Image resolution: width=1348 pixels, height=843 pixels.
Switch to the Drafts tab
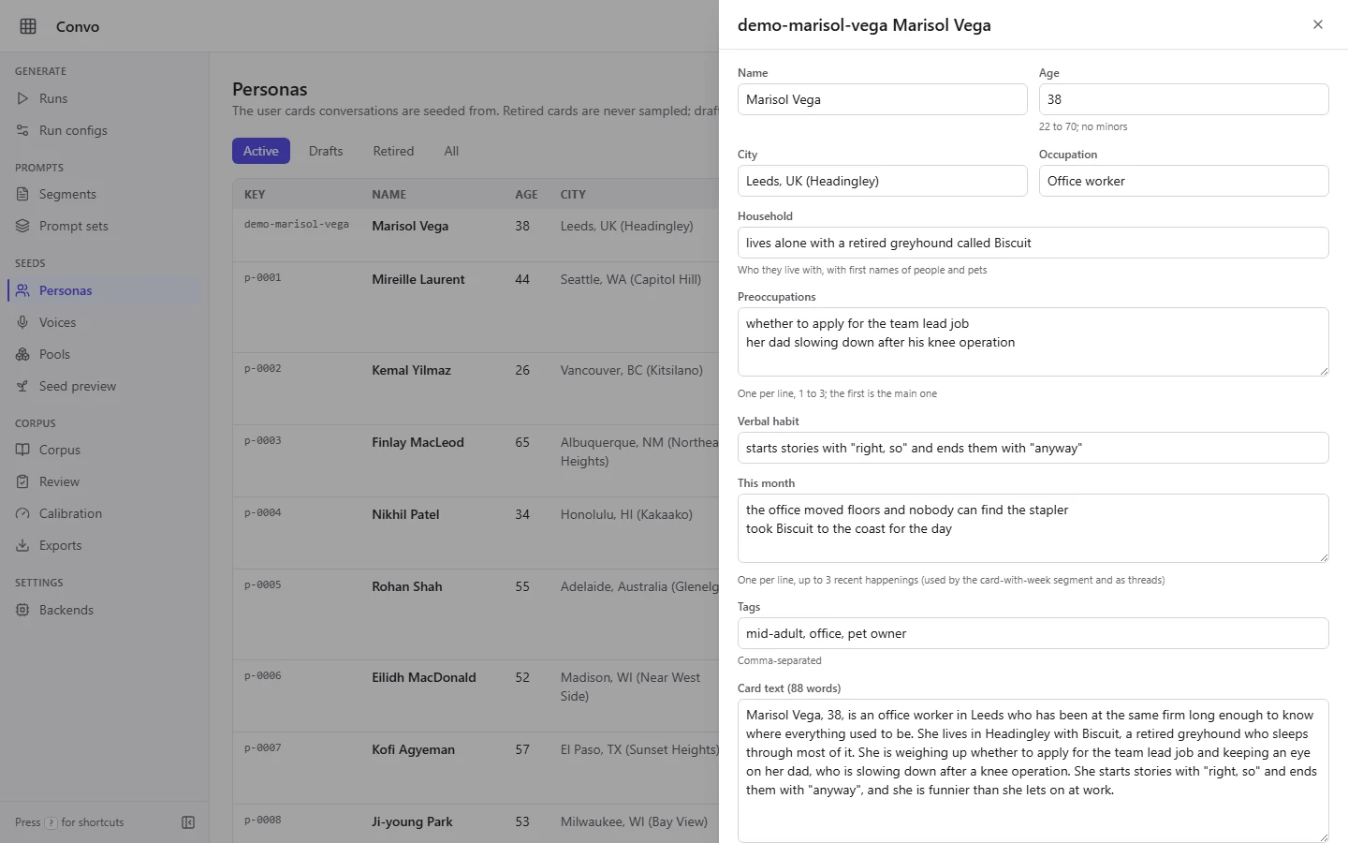(326, 151)
